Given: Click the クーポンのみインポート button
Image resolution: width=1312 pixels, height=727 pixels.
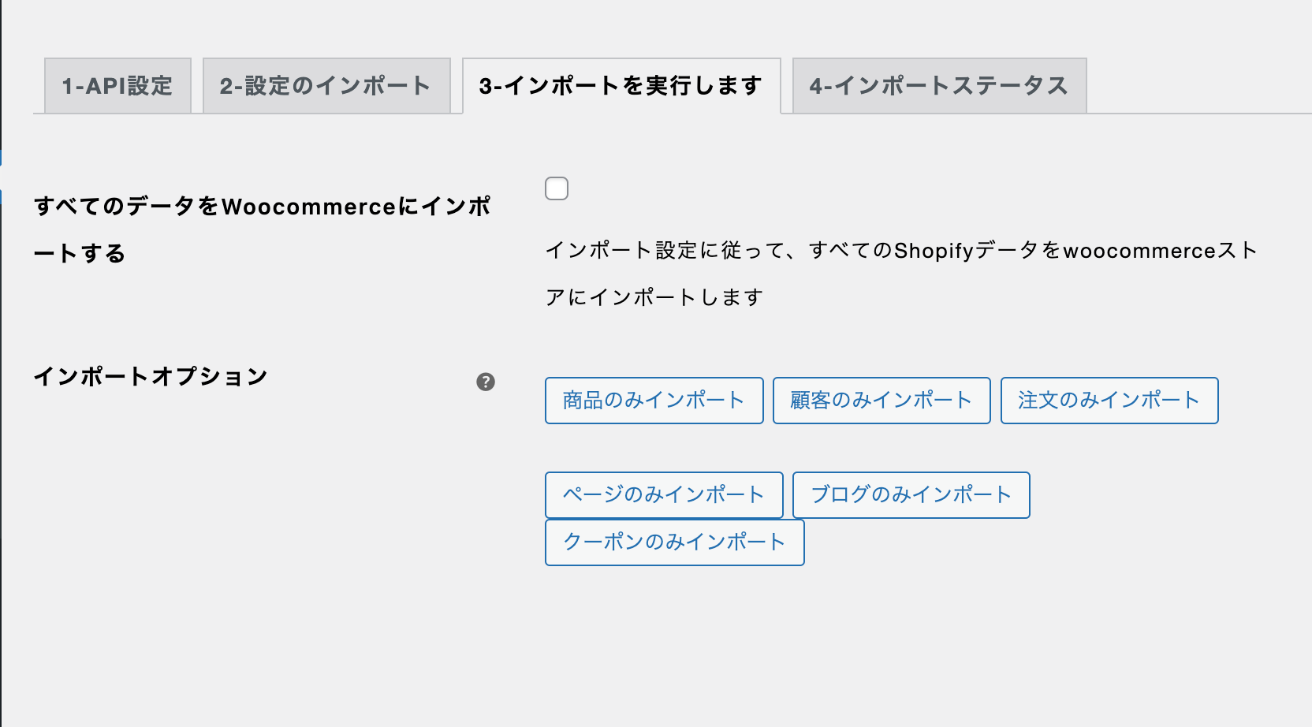Looking at the screenshot, I should 674,542.
